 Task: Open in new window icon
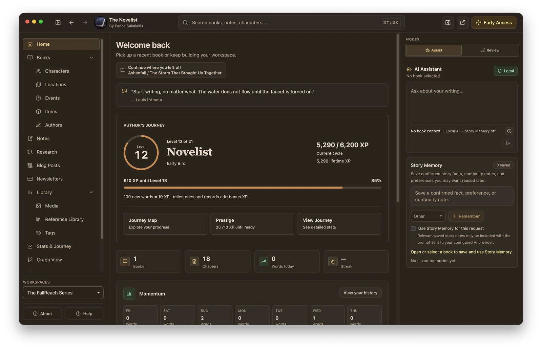(462, 23)
